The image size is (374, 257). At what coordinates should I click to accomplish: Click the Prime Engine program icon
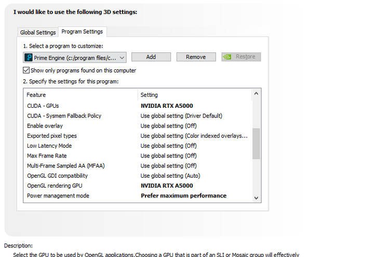(29, 58)
